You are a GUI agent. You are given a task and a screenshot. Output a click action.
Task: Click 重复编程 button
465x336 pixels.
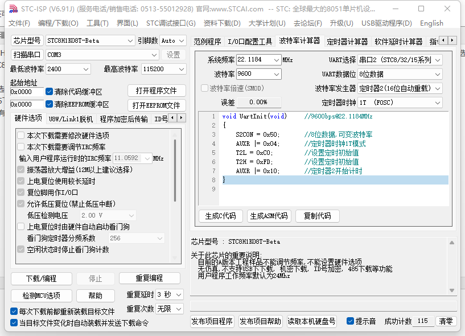coord(150,278)
